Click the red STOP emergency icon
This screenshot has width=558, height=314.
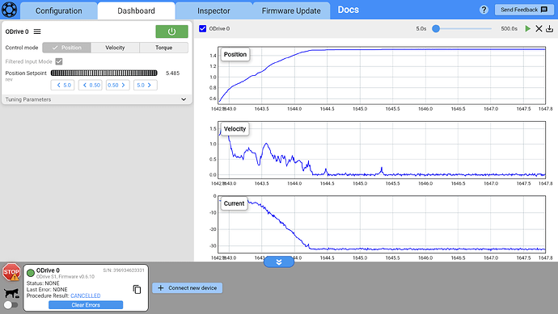pos(11,272)
